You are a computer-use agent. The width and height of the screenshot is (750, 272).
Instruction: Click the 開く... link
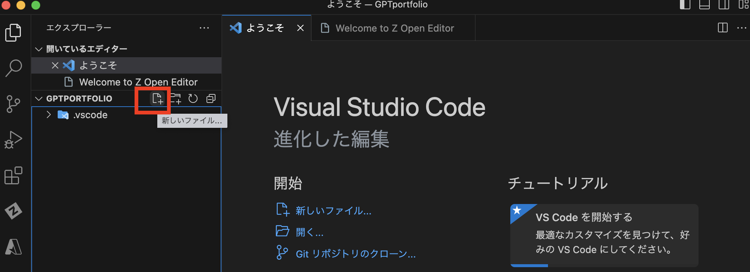point(310,232)
